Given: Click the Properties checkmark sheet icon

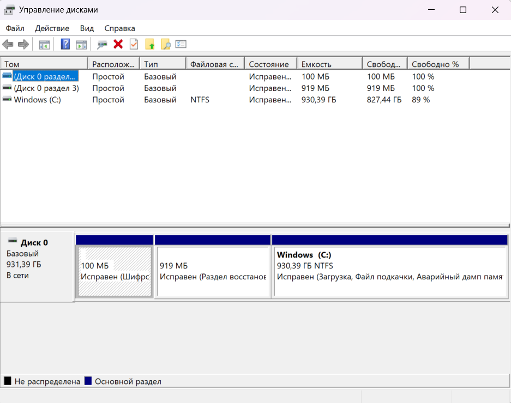Looking at the screenshot, I should [x=134, y=44].
